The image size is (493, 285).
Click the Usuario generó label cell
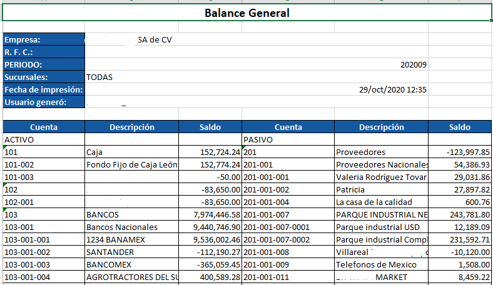click(44, 102)
